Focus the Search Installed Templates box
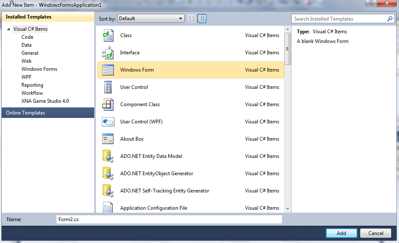This screenshot has height=243, width=399. 343,19
